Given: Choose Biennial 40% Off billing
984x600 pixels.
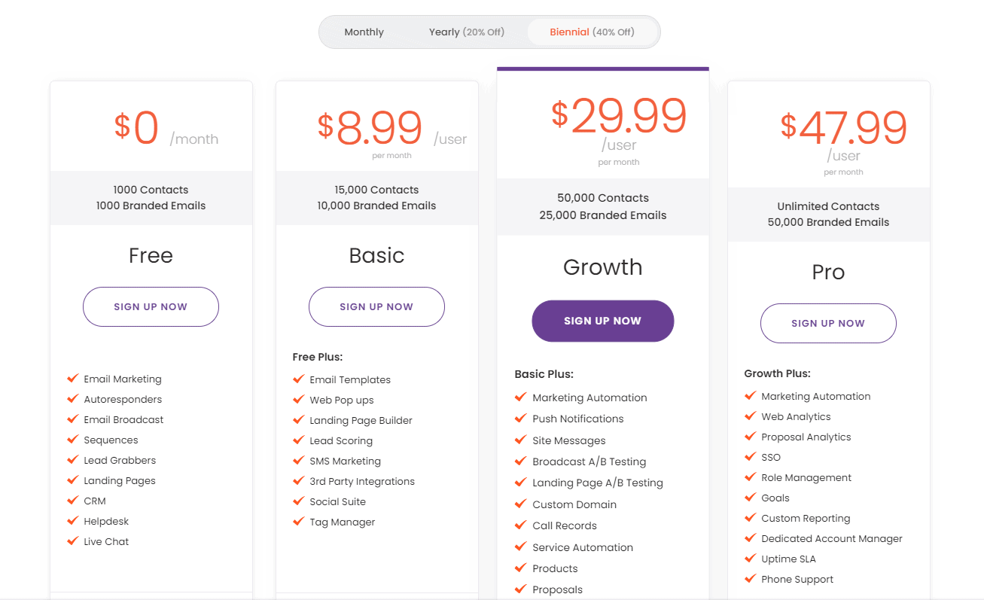Looking at the screenshot, I should point(592,32).
